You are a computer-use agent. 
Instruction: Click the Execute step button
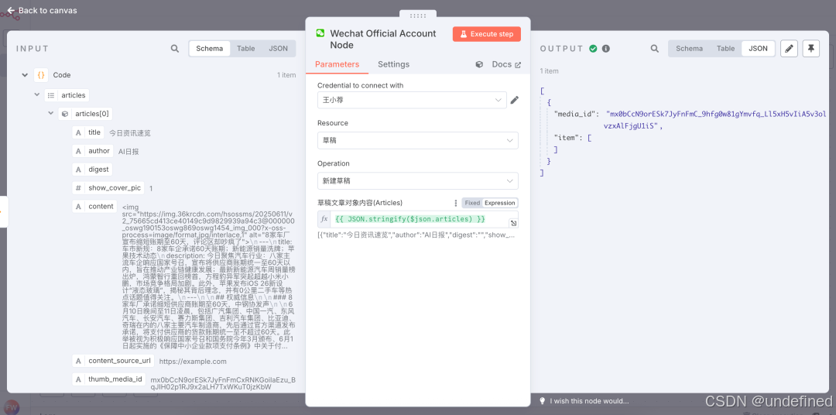coord(486,33)
